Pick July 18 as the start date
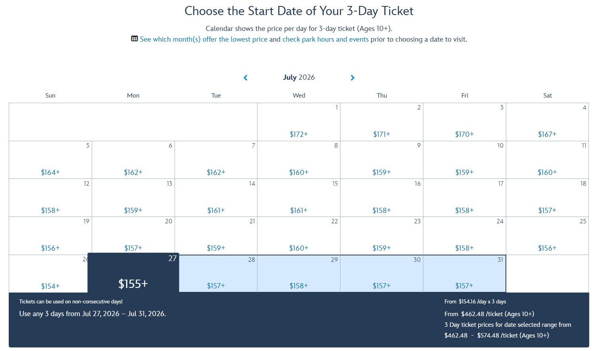The width and height of the screenshot is (592, 351). click(547, 198)
